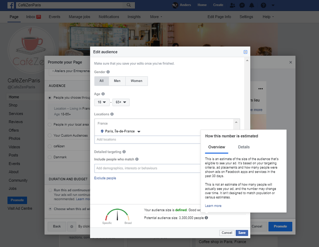Select Run this ad continuously radio
This screenshot has width=319, height=247.
coord(50,190)
